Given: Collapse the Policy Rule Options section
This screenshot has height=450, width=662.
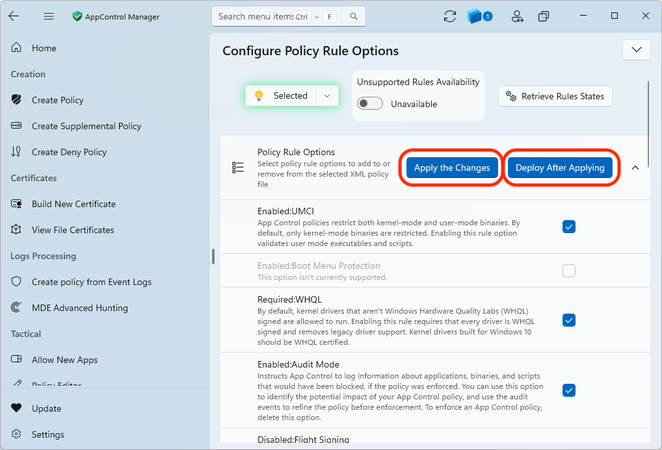Looking at the screenshot, I should [635, 168].
